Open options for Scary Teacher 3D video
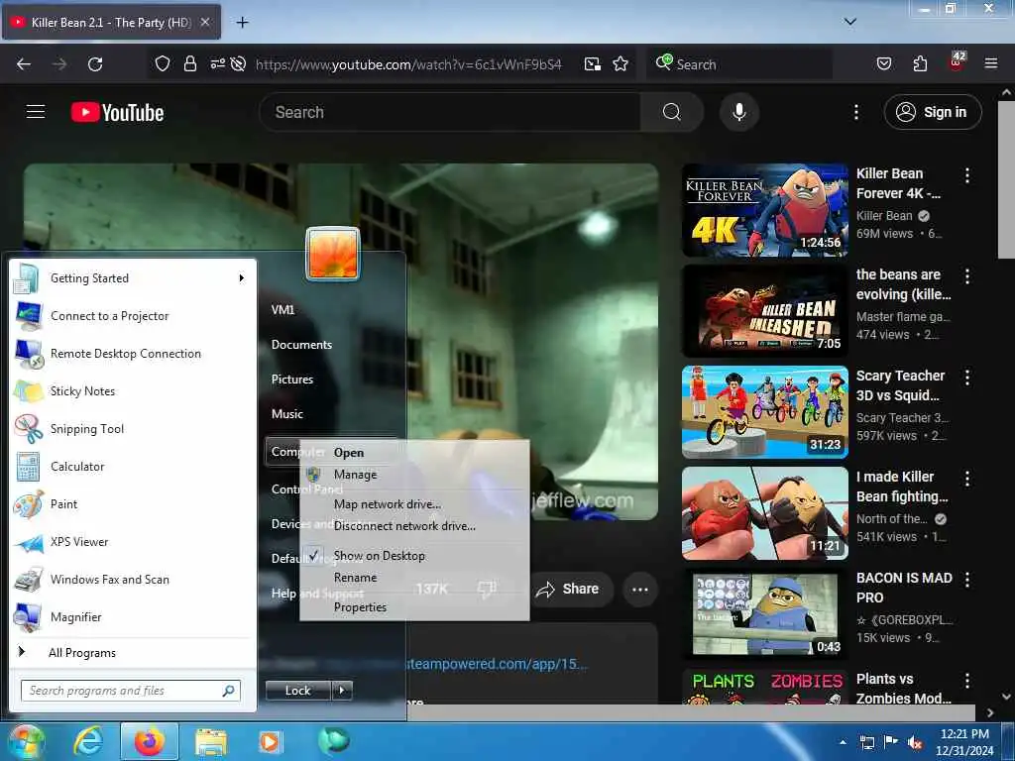 coord(967,378)
